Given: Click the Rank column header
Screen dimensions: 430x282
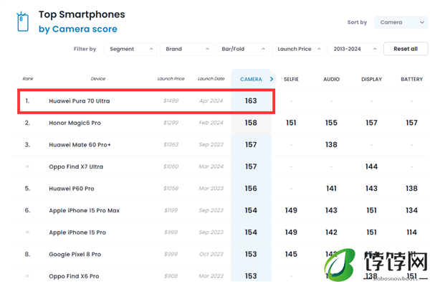Looking at the screenshot, I should tap(28, 79).
